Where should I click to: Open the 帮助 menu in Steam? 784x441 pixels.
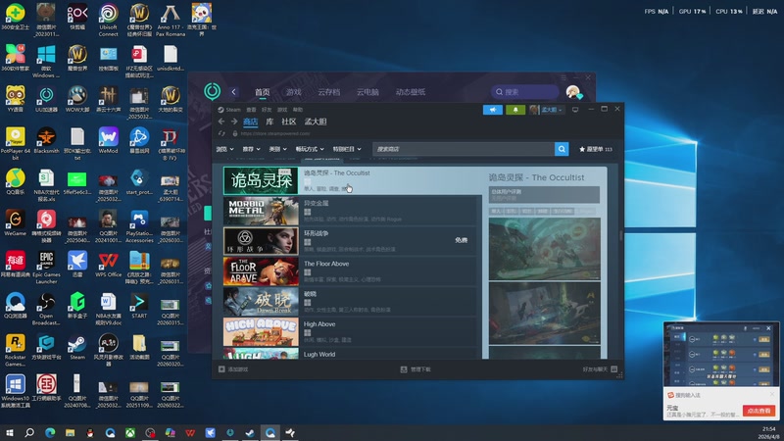(298, 110)
